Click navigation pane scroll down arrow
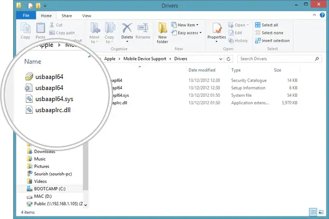 point(85,205)
